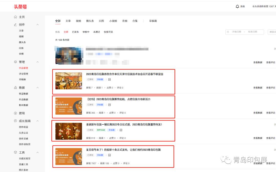Open sidebar 音频 under 创作

coord(21,54)
